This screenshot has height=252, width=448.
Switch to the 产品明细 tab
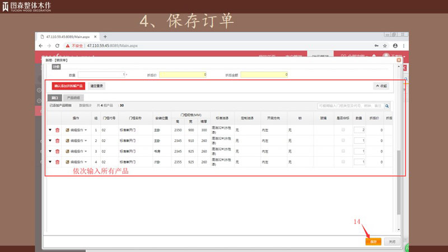(x=73, y=98)
